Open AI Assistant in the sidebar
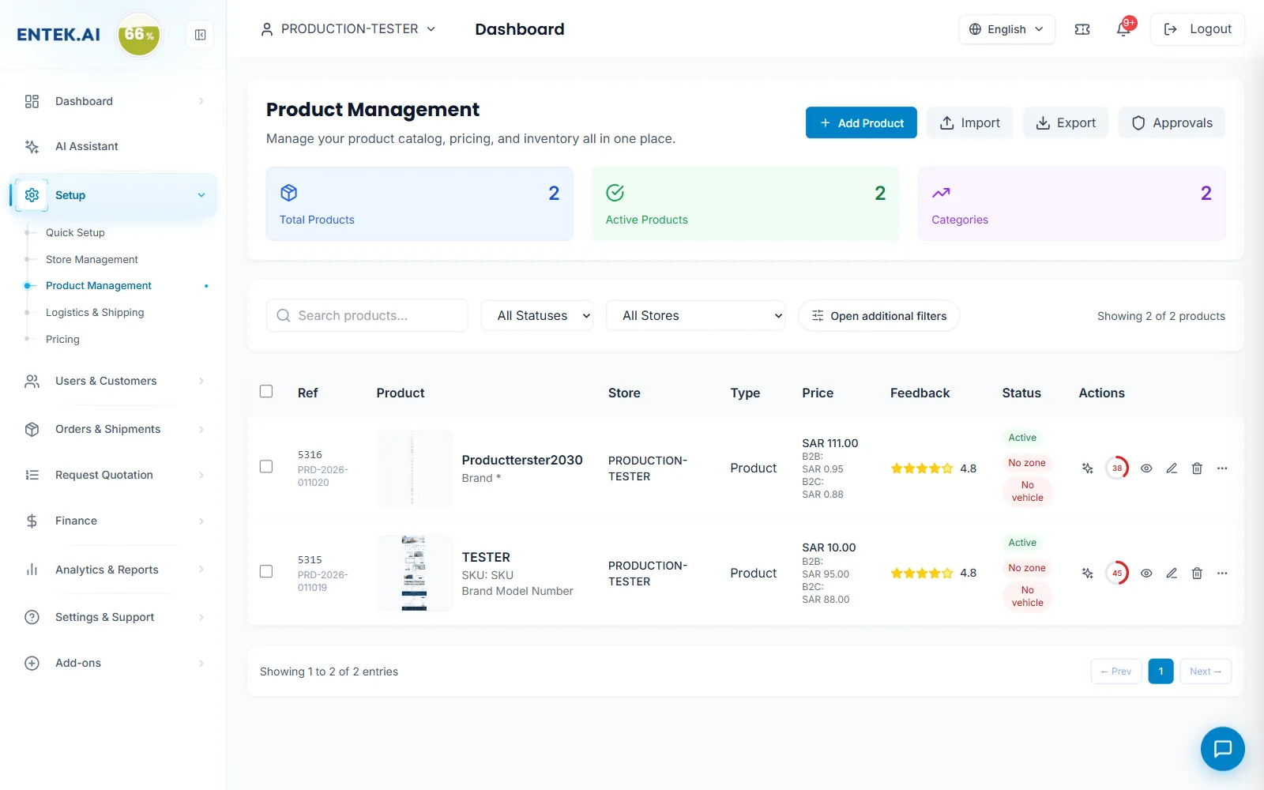Viewport: 1264px width, 790px height. pos(87,146)
